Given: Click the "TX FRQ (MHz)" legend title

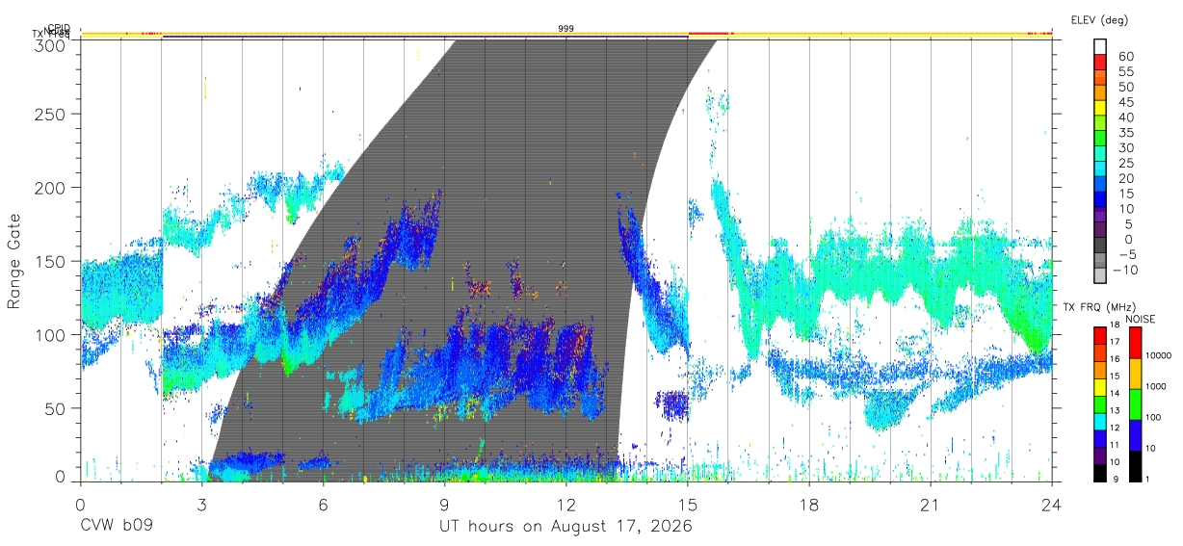Looking at the screenshot, I should click(1099, 307).
